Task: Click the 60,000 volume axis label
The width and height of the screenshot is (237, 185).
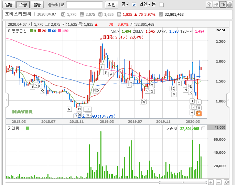Action: (219, 140)
